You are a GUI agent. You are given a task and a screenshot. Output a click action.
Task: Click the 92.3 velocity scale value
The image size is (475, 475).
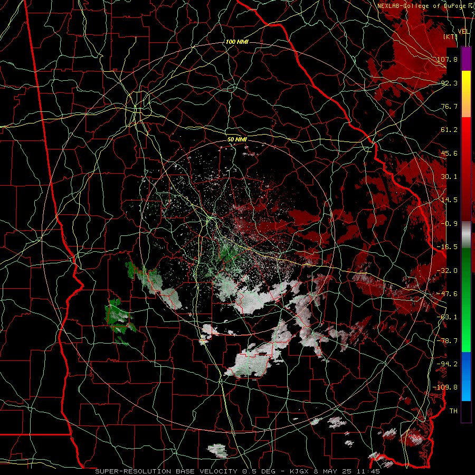(x=449, y=83)
